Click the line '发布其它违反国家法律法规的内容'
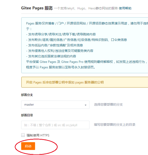This screenshot has height=155, width=148. pyautogui.click(x=51, y=56)
